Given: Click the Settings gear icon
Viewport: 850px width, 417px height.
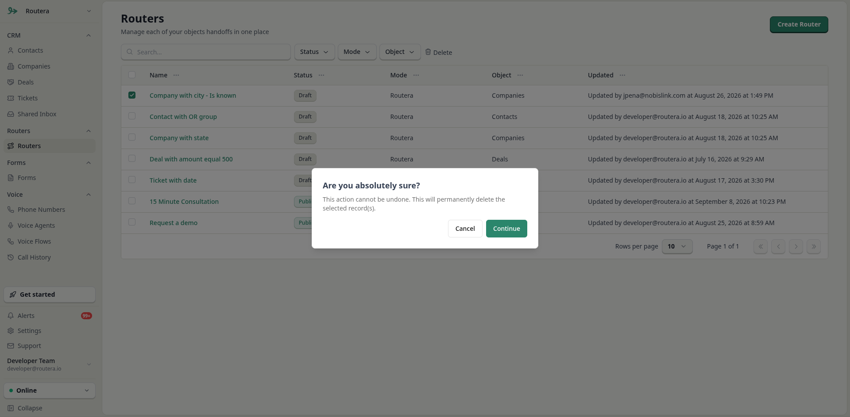Looking at the screenshot, I should click(11, 331).
